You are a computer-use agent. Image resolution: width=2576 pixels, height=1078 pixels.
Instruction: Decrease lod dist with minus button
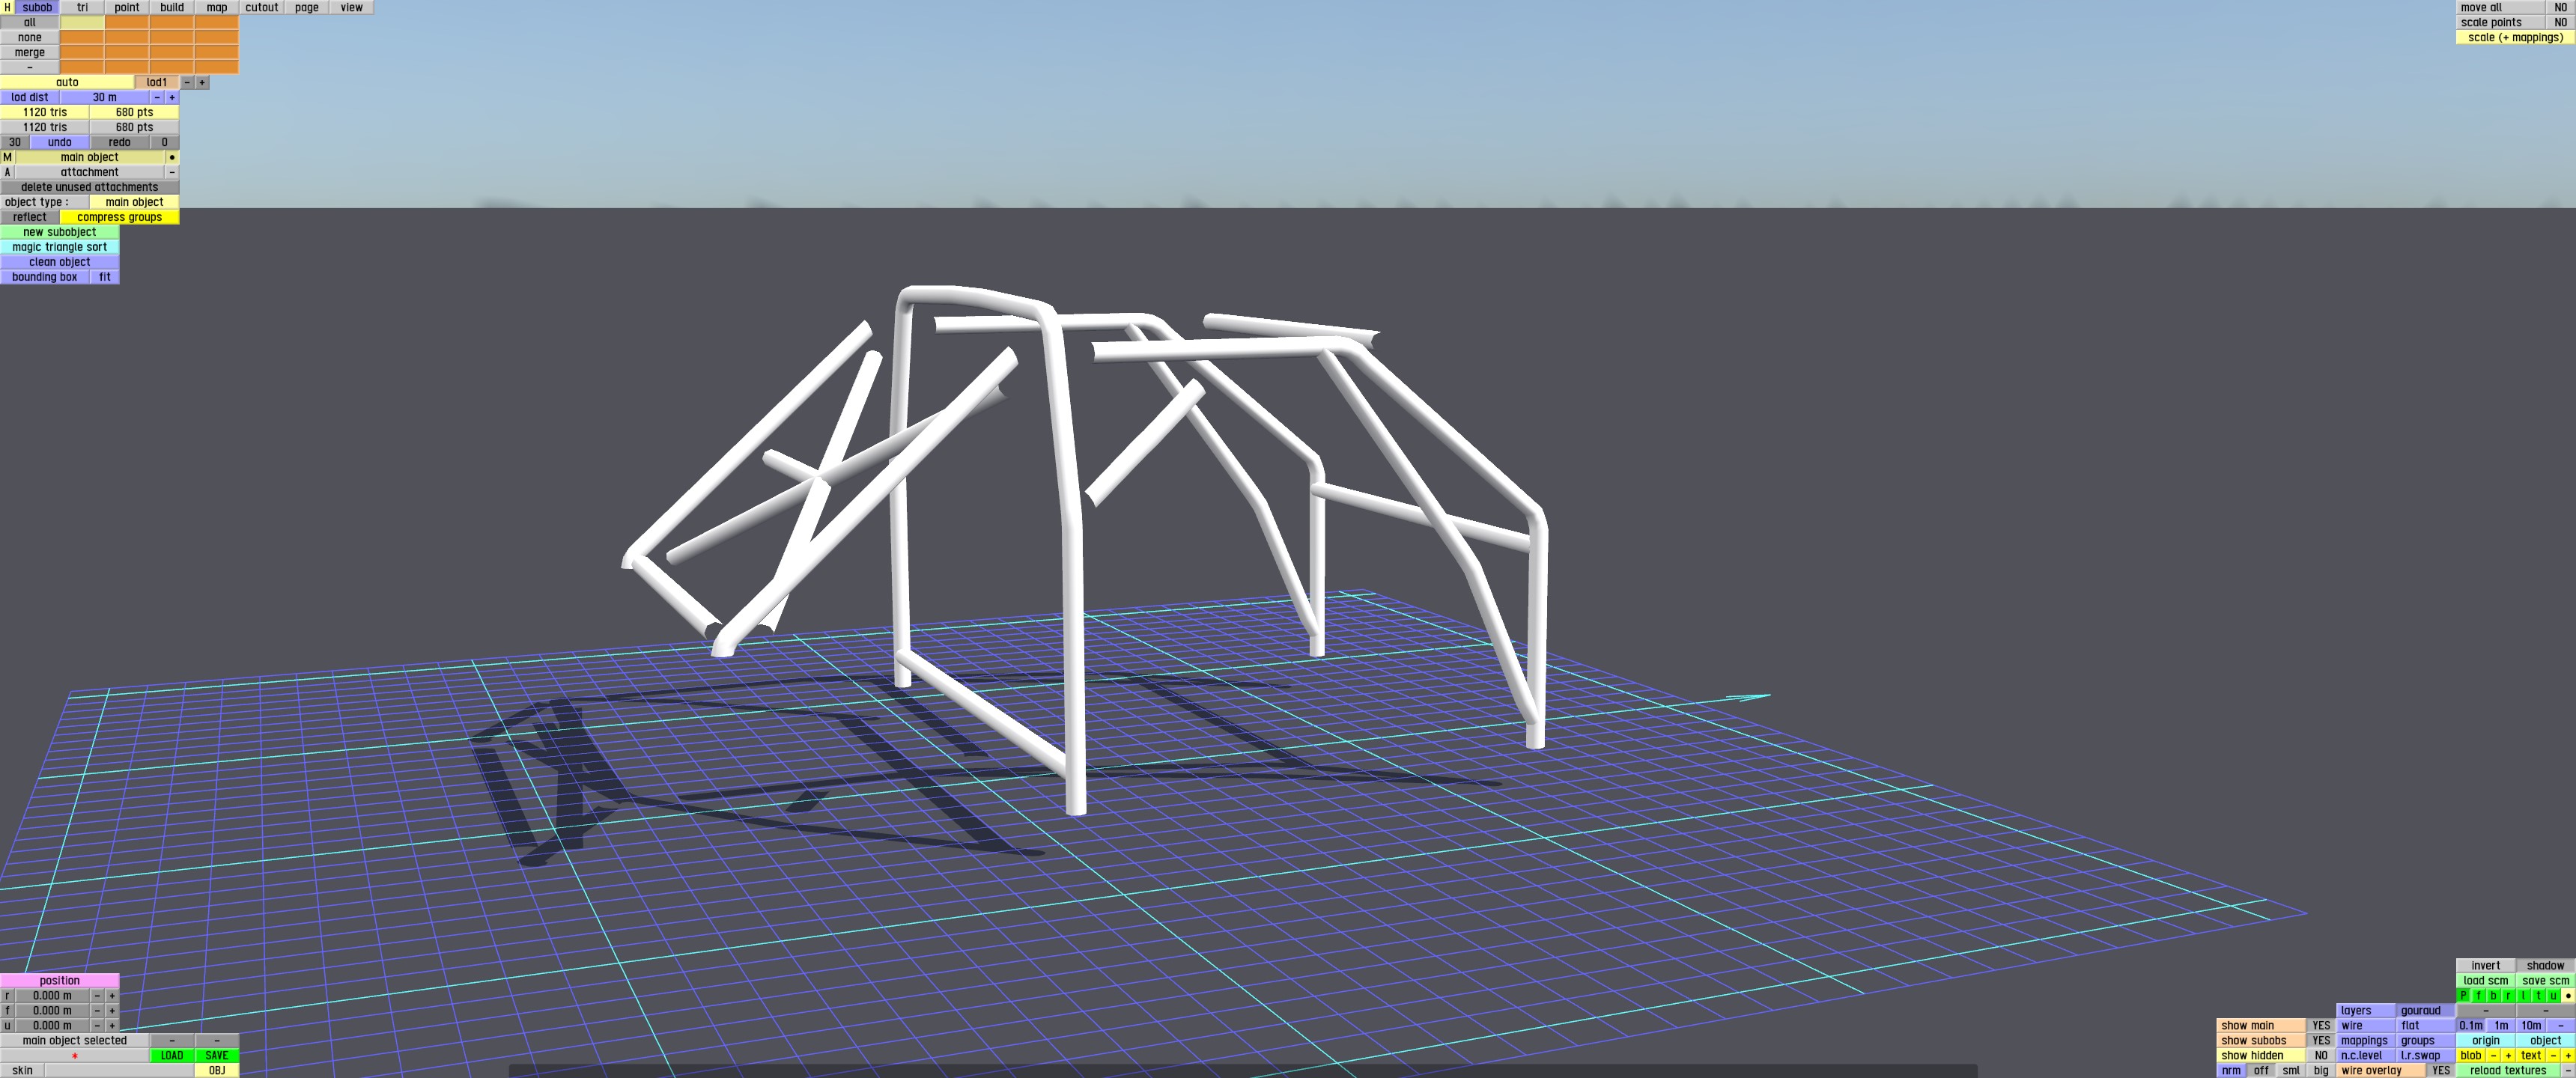tap(157, 97)
